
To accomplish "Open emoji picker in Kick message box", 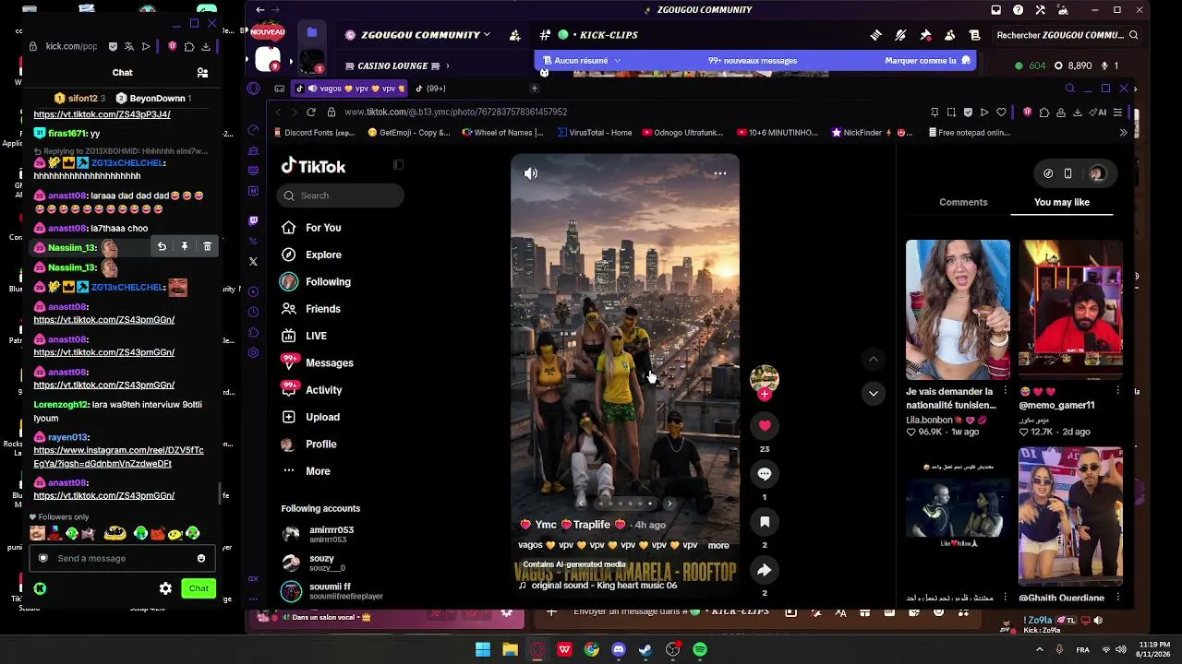I will (201, 559).
